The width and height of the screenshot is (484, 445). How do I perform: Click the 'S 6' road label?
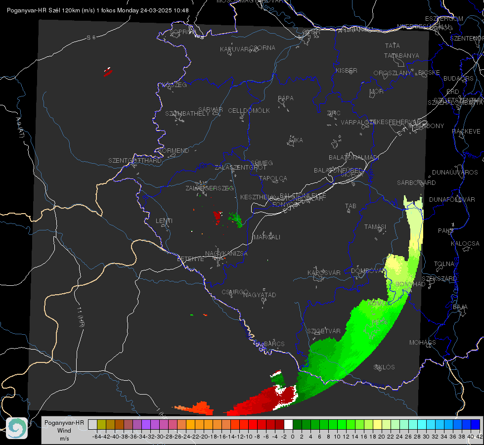91,38
